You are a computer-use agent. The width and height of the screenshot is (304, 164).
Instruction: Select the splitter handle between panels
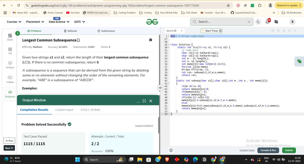[x=160, y=88]
